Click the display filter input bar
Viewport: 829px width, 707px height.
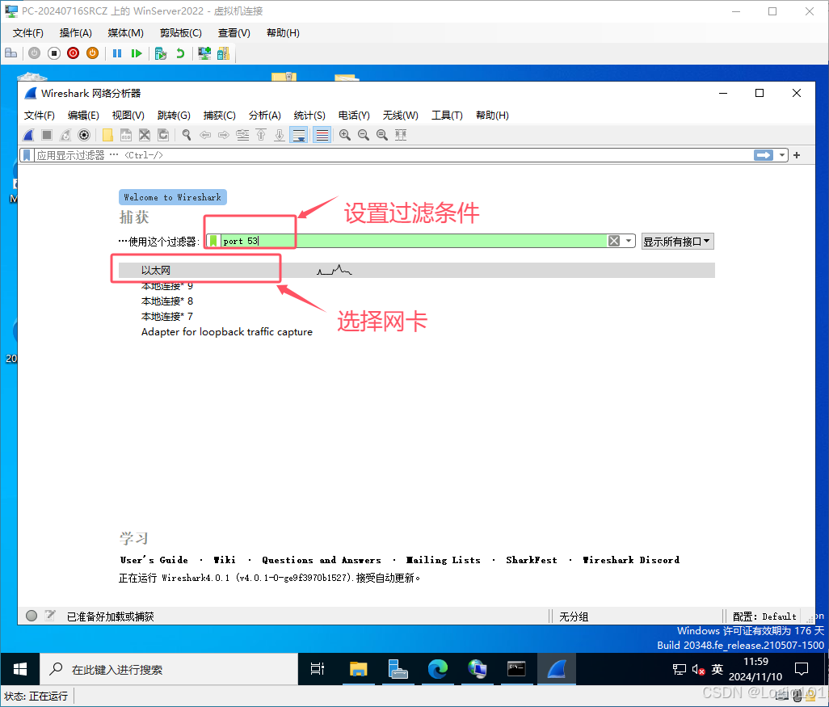coord(393,155)
